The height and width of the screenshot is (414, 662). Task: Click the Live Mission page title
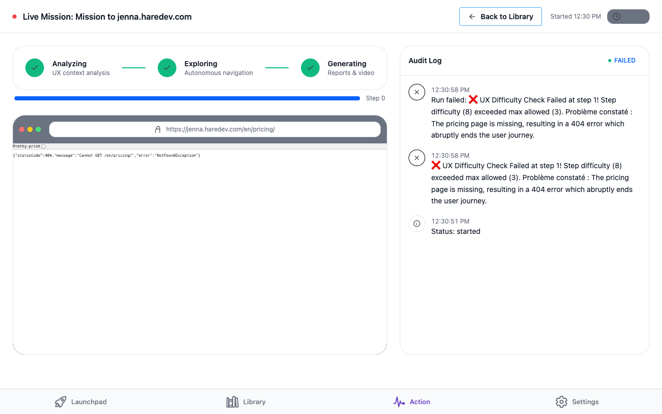click(x=107, y=17)
